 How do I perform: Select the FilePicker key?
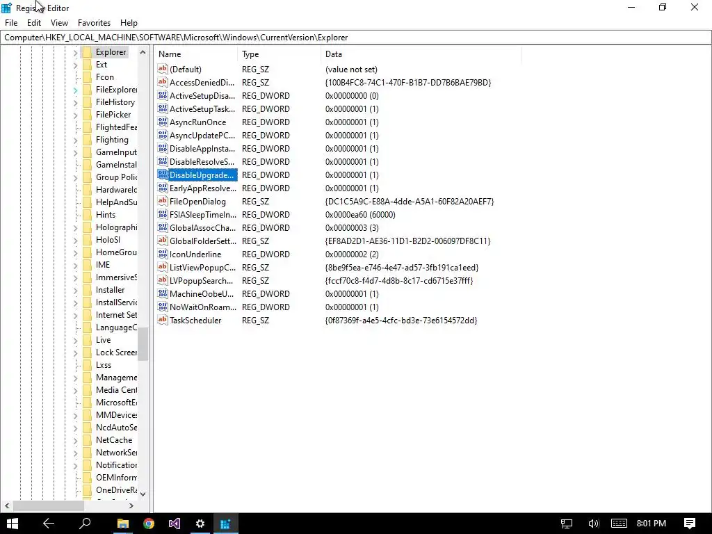(113, 115)
